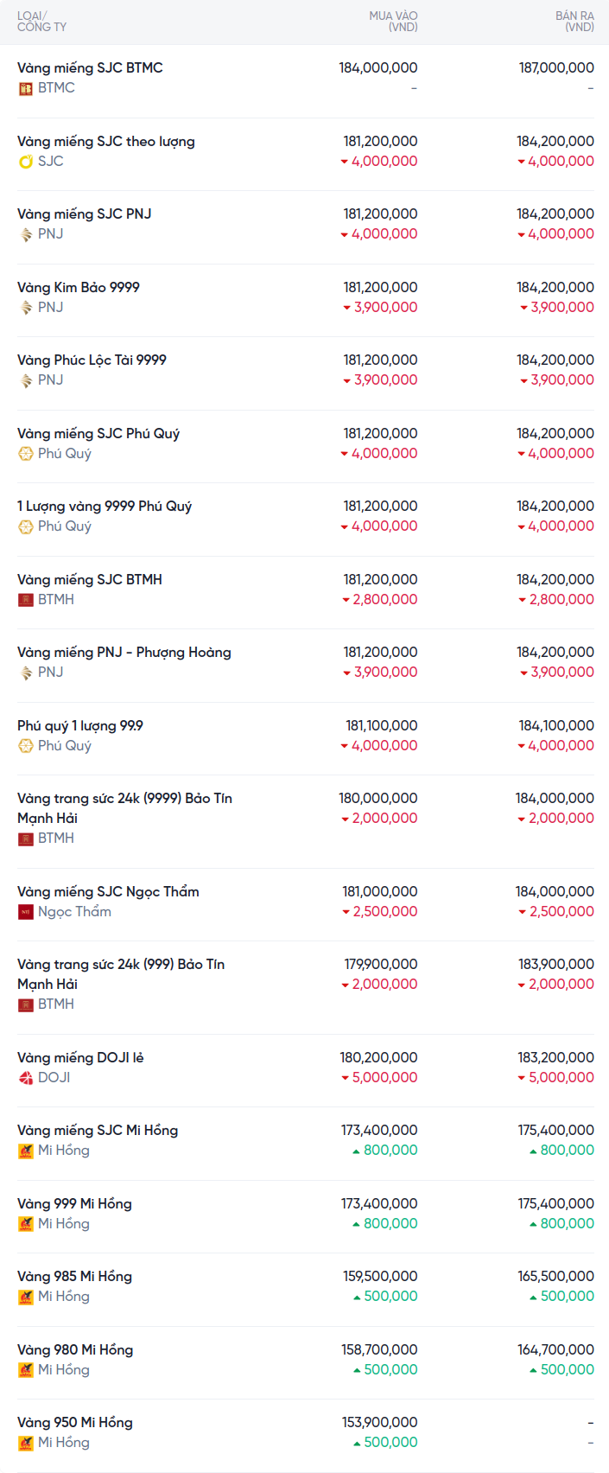This screenshot has height=1473, width=609.
Task: Open Vàng miếng PNJ - Phượng Hoàng title
Action: click(x=124, y=652)
